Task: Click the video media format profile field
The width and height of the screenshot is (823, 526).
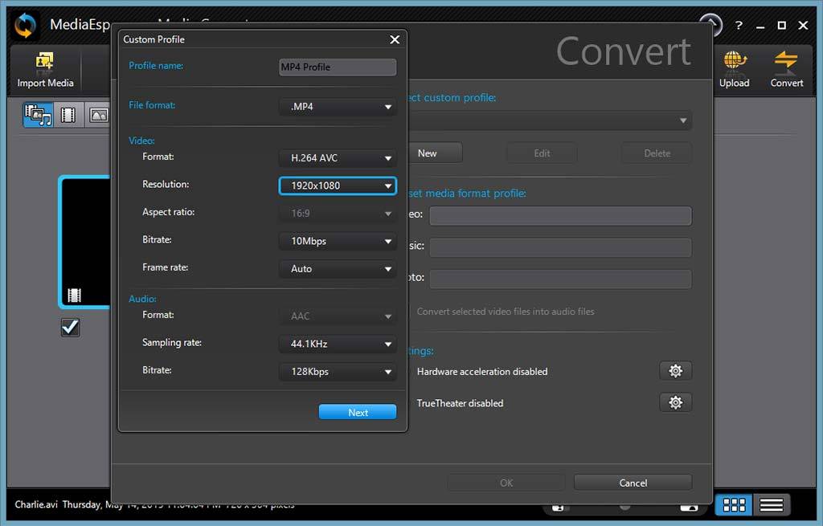Action: 560,215
